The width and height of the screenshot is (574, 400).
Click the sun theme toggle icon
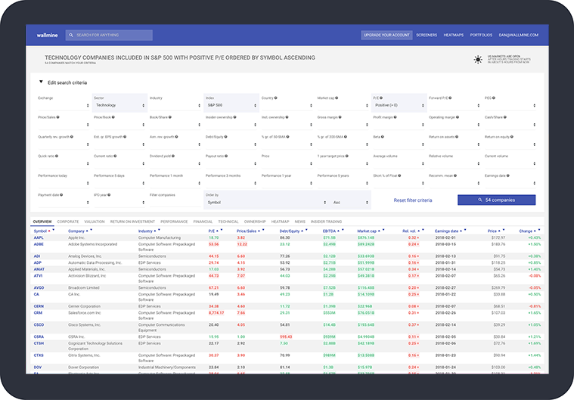tap(478, 60)
